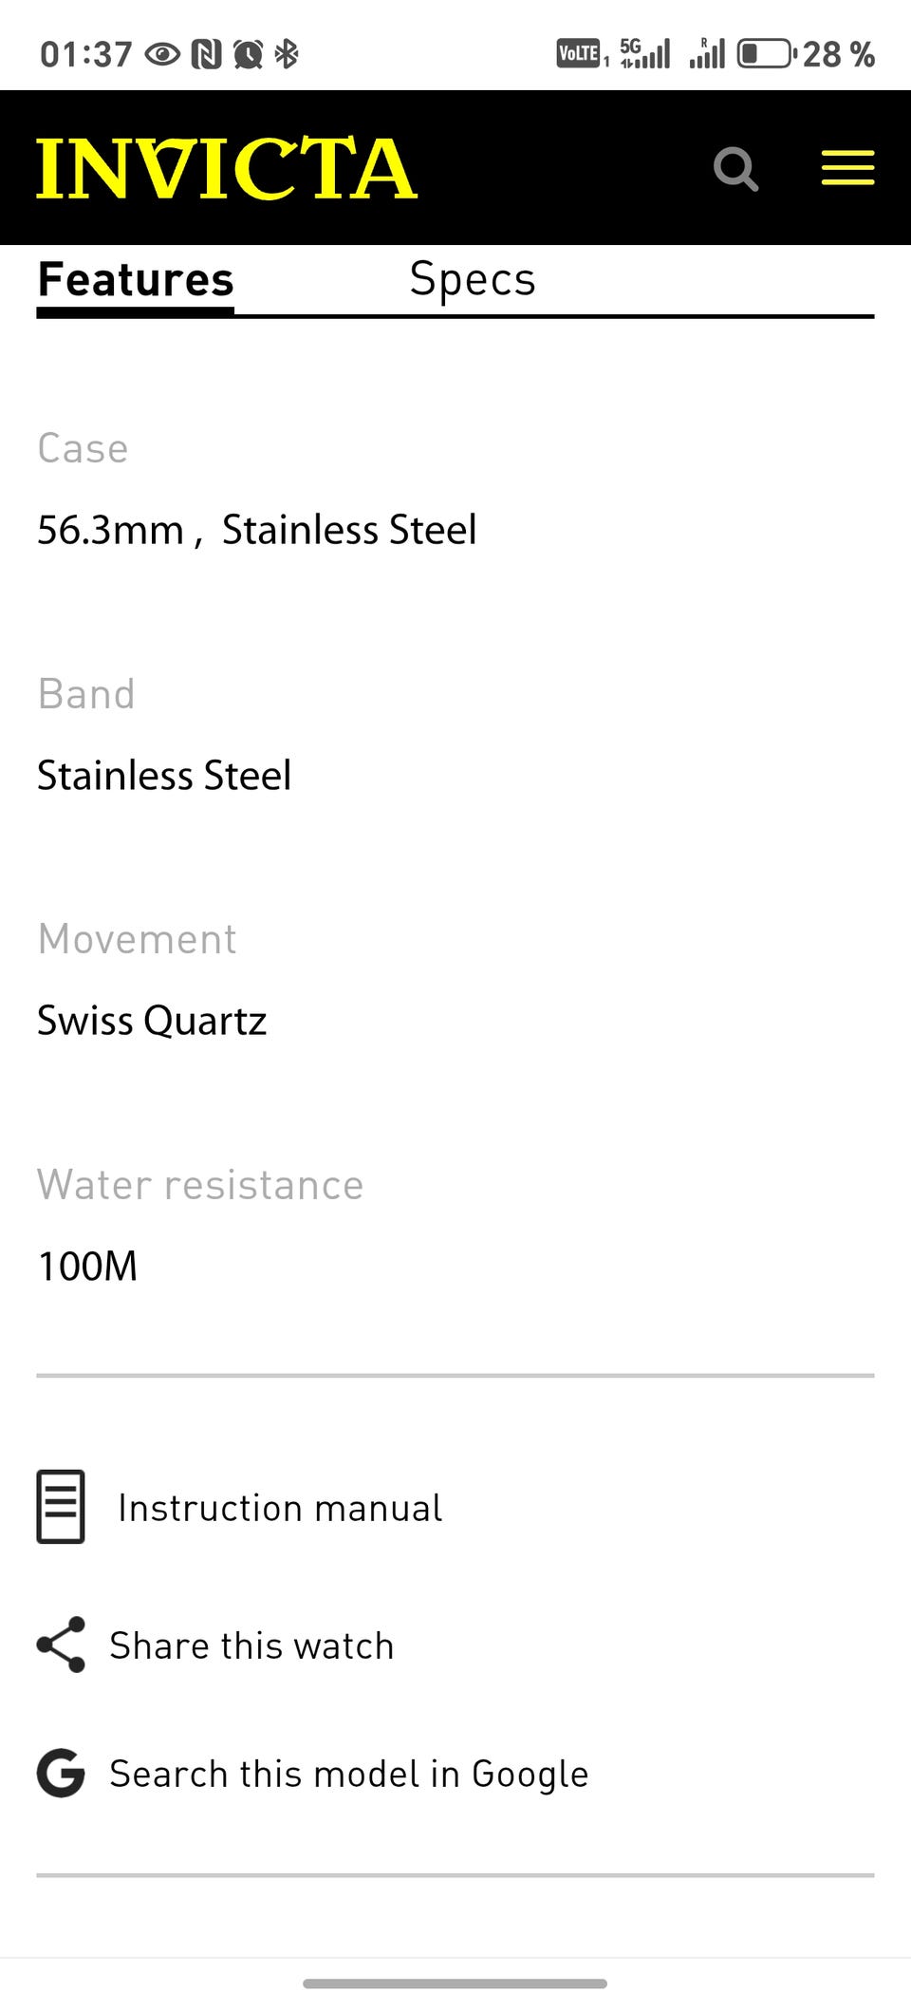Tap the alarm status icon
This screenshot has height=2011, width=911.
(x=248, y=54)
